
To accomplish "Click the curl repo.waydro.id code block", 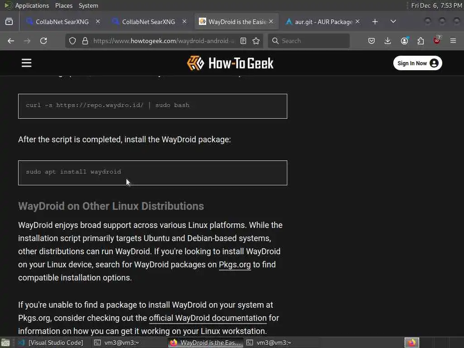I will (x=152, y=106).
